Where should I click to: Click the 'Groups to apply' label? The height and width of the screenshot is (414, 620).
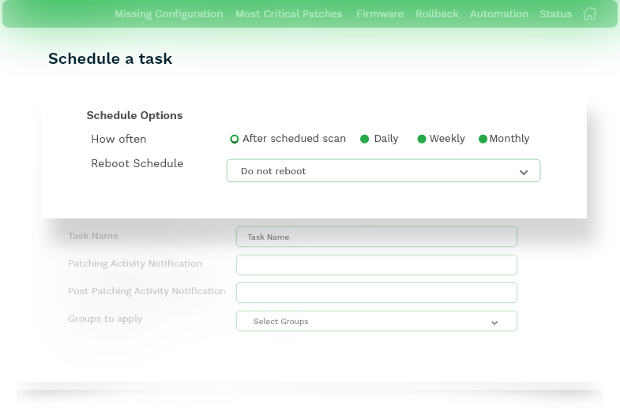(x=105, y=319)
